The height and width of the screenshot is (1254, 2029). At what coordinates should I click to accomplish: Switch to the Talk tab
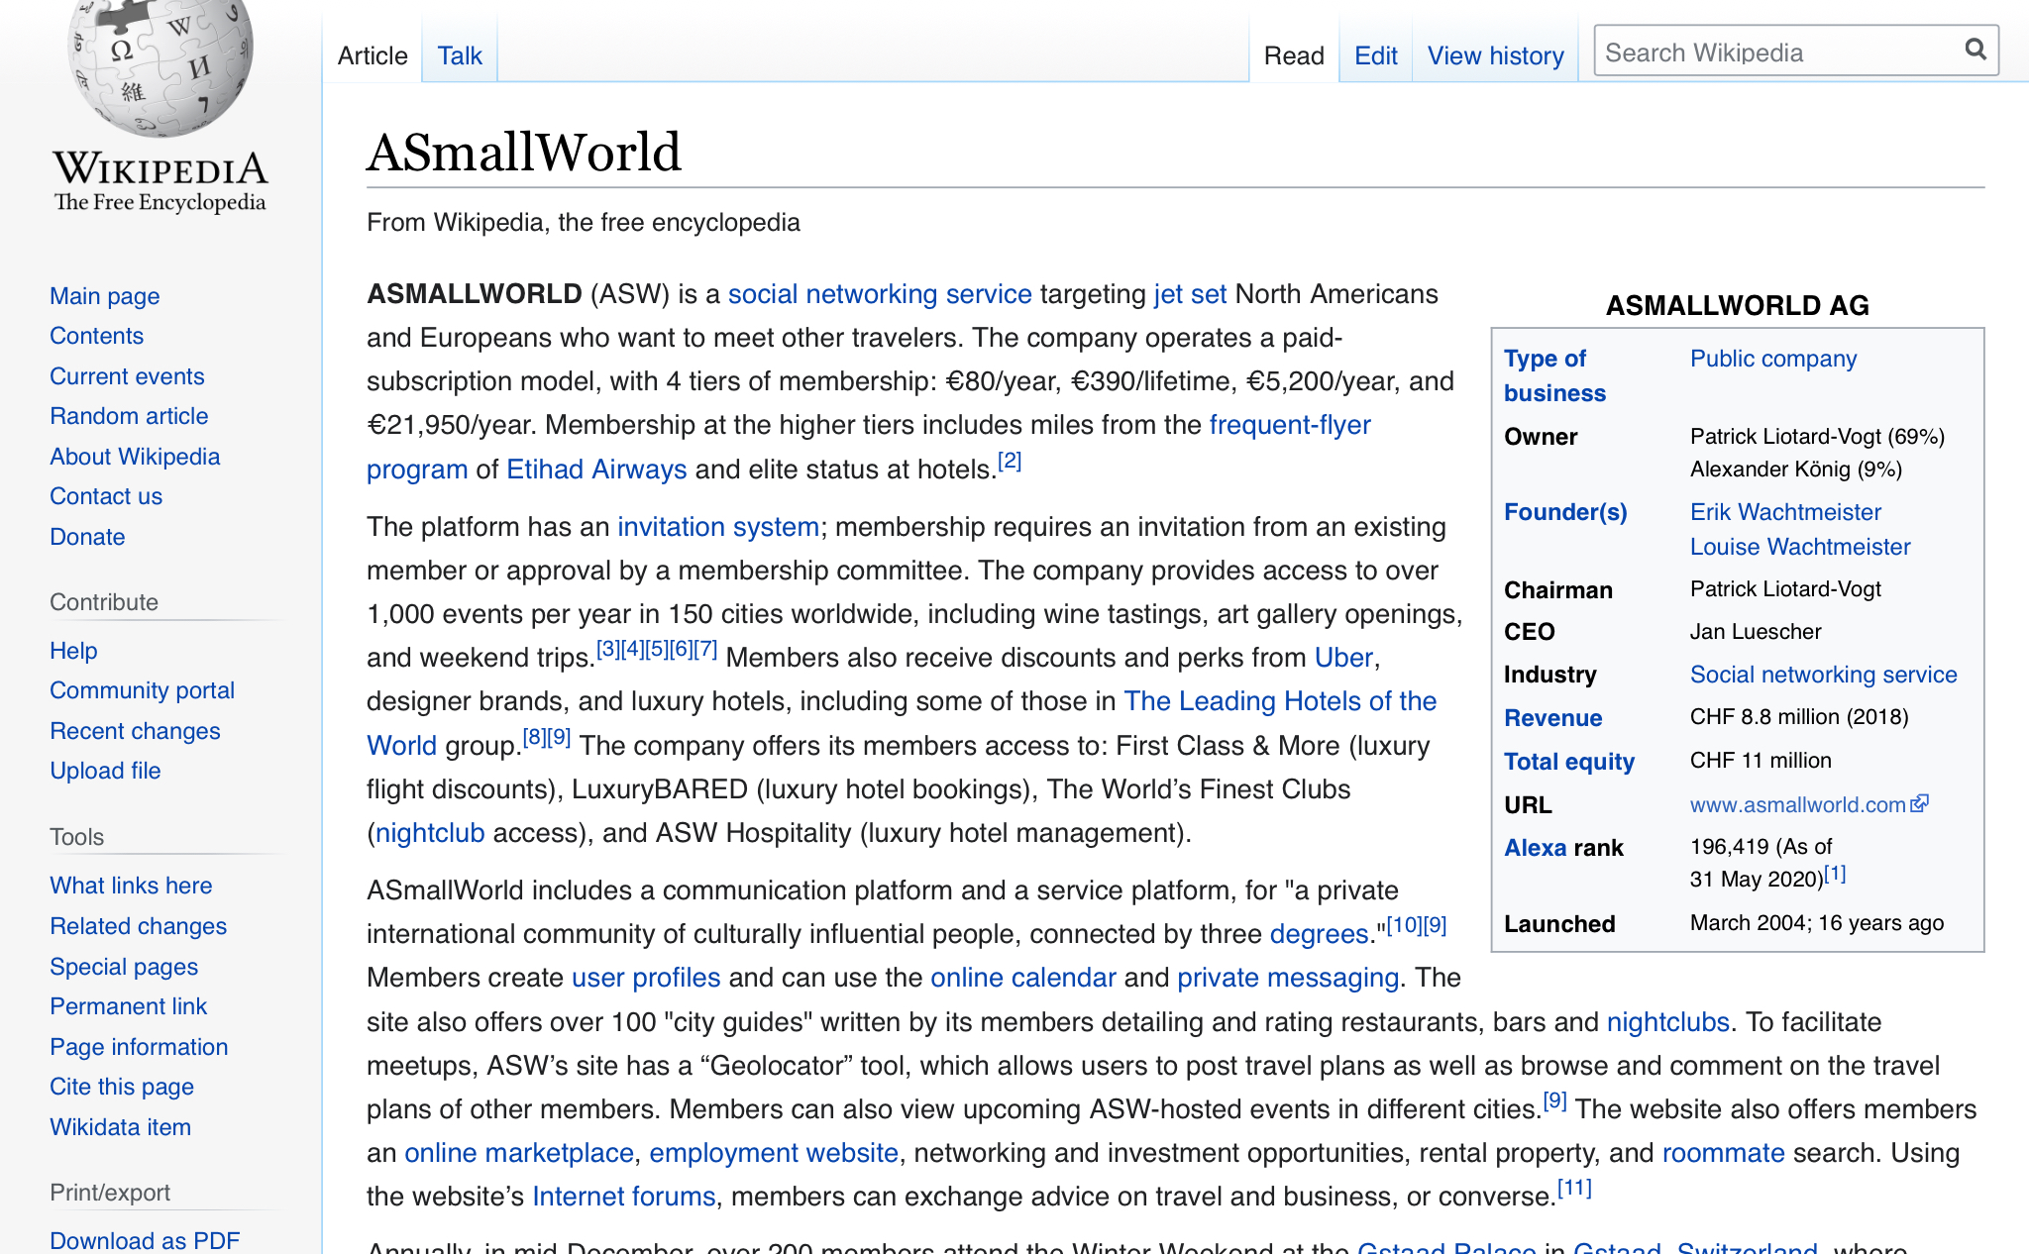460,55
